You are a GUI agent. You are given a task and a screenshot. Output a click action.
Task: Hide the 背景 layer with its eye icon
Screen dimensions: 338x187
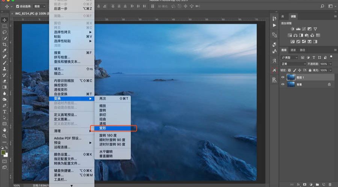[283, 84]
